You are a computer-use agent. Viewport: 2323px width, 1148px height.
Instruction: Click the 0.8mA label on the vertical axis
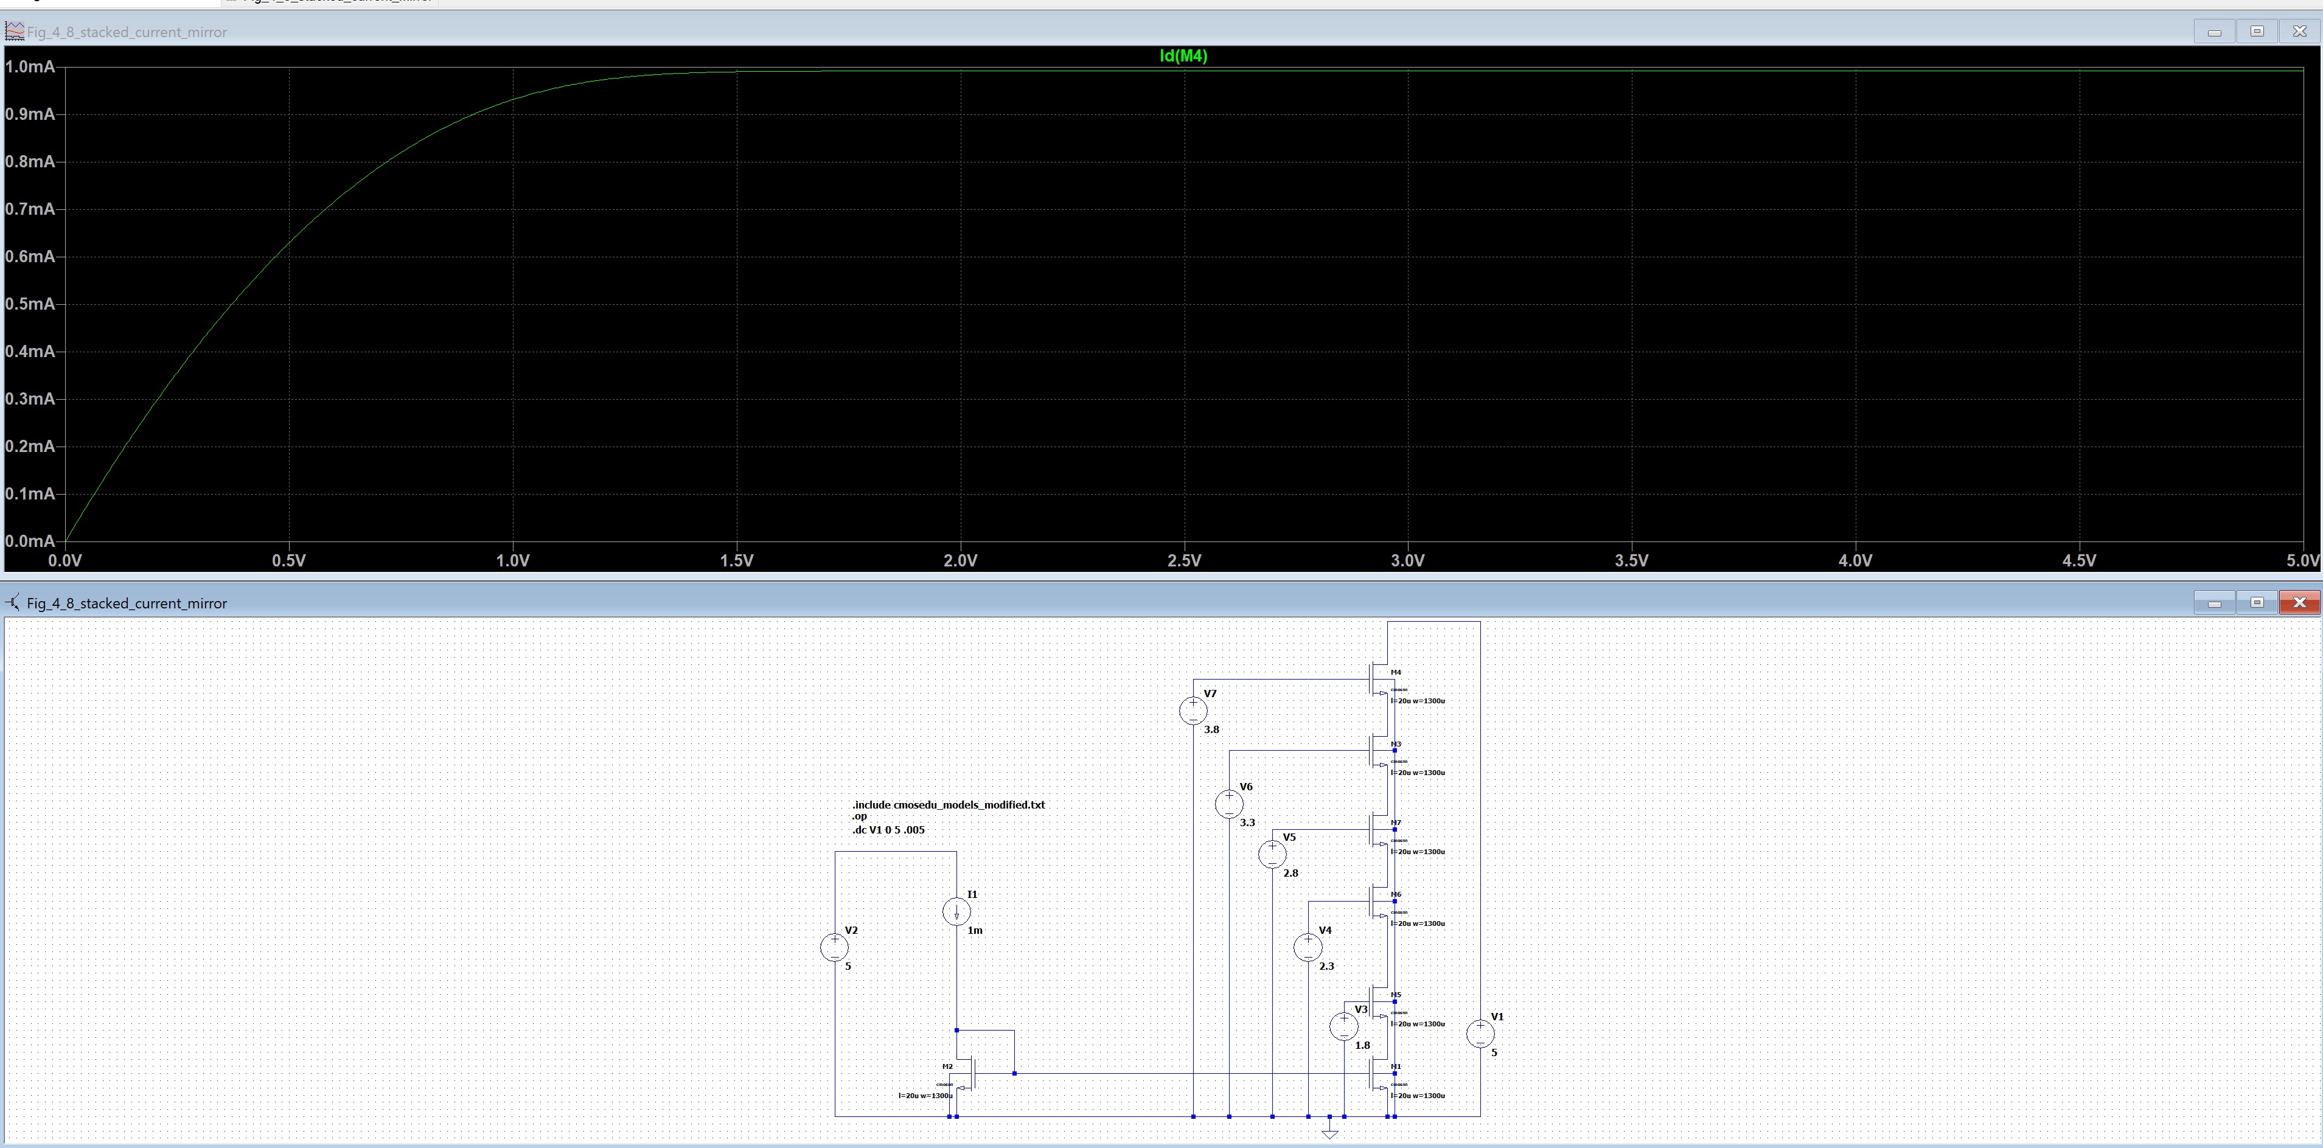click(x=30, y=161)
